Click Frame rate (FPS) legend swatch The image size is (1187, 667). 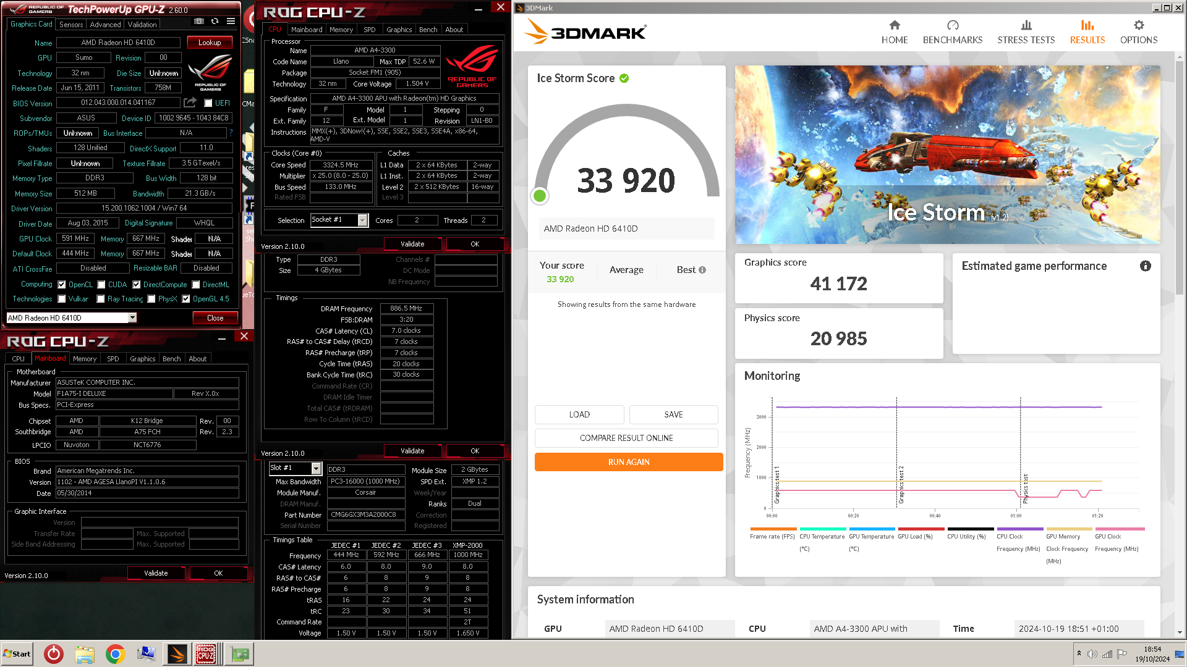773,529
